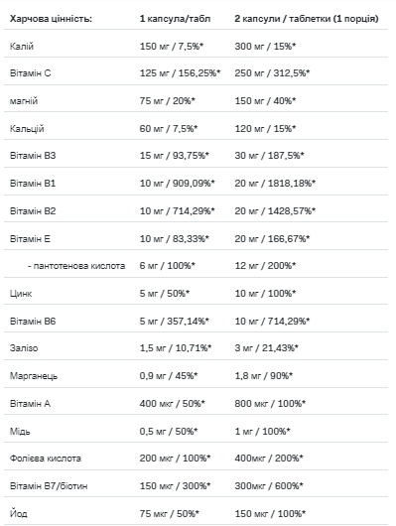This screenshot has width=396, height=526.
Task: Click the Калій row label
Action: pyautogui.click(x=22, y=47)
